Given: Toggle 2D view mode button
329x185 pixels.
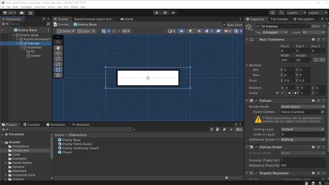Looking at the screenshot, I should [181, 31].
